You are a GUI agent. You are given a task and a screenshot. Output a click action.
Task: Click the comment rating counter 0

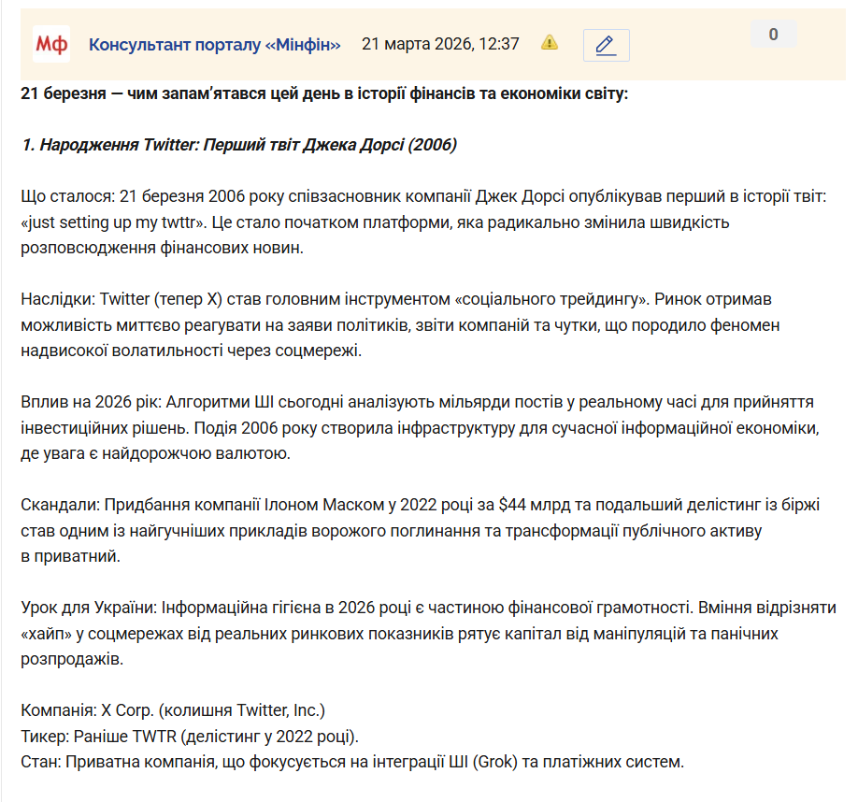click(x=773, y=34)
